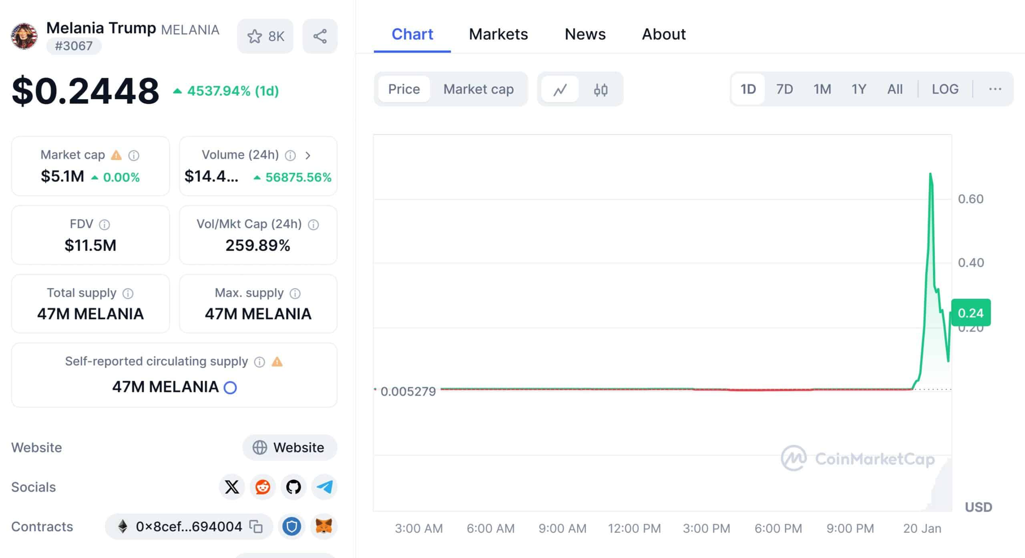This screenshot has width=1025, height=558.
Task: Expand Volume (24h) chevron arrow
Action: point(308,155)
